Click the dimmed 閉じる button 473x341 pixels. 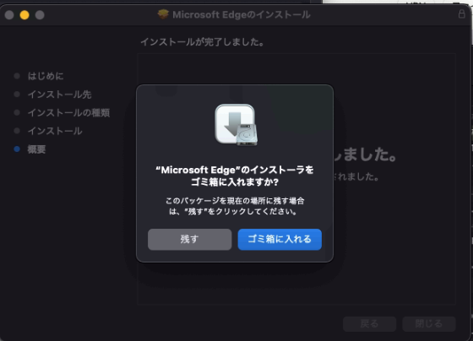tap(429, 324)
